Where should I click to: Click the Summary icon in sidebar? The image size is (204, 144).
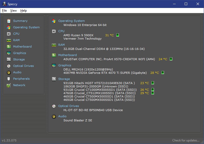click(9, 21)
